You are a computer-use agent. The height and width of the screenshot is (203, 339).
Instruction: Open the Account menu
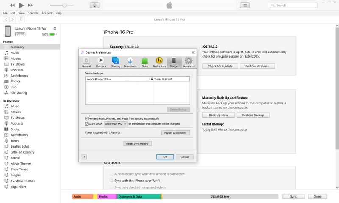(x=47, y=13)
